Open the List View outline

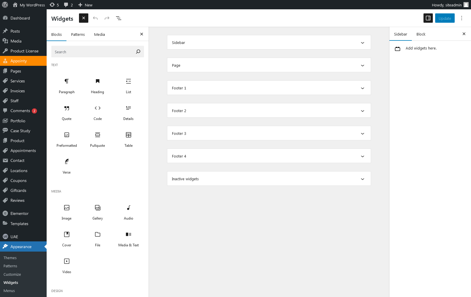click(x=118, y=18)
